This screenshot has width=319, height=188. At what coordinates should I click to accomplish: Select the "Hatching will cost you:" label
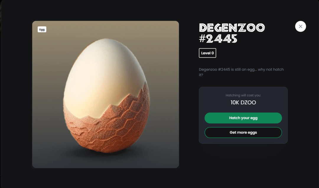243,95
